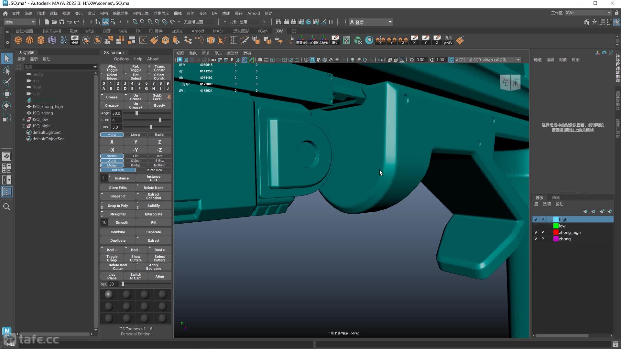The height and width of the screenshot is (349, 621).
Task: Activate the Lasso select tool
Action: 7,70
